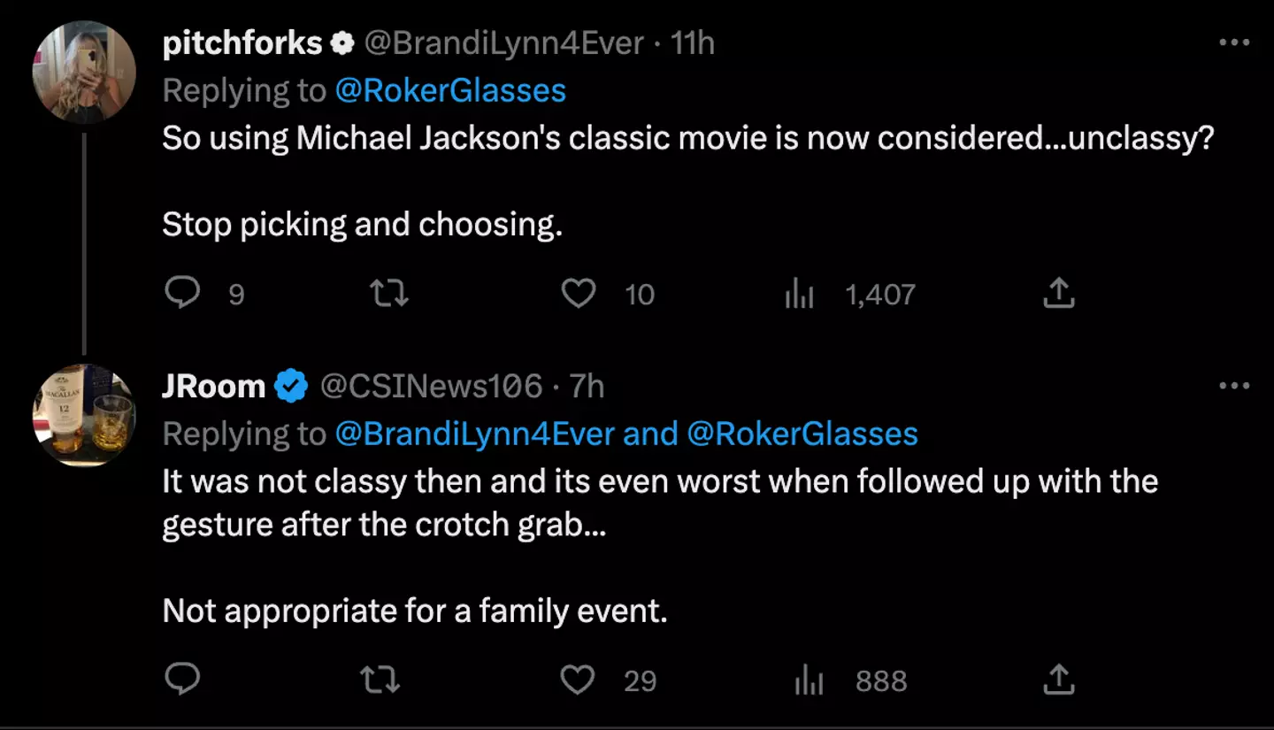Click the JRoom display name
Screen dimensions: 1274x730
pos(214,386)
